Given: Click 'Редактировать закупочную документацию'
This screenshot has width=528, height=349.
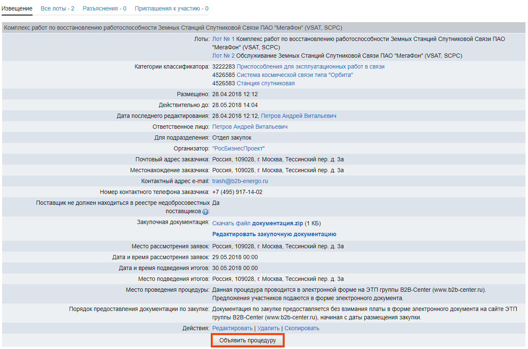Looking at the screenshot, I should click(274, 234).
